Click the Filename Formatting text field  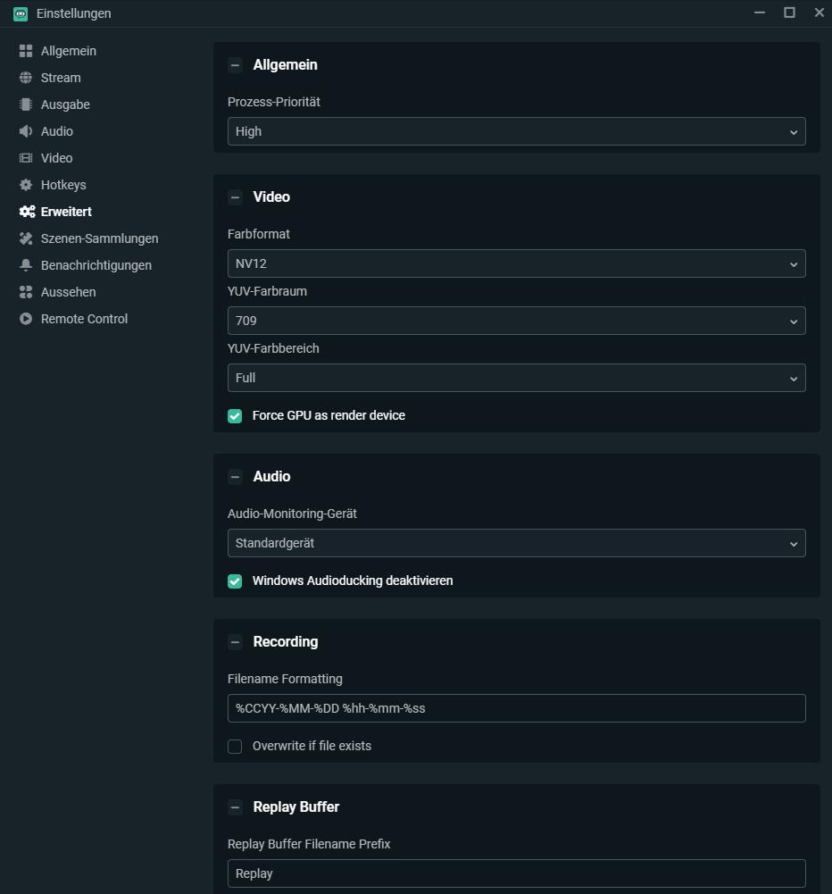[516, 708]
